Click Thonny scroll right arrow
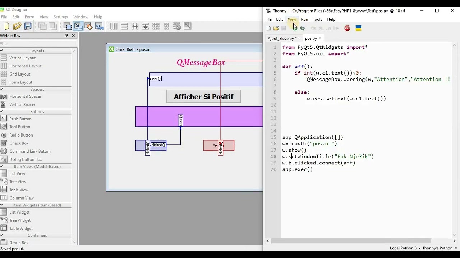 [454, 241]
